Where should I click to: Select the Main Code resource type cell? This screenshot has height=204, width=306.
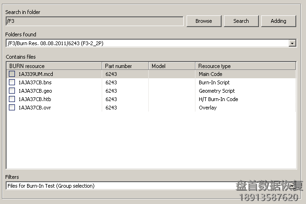[x=210, y=74]
